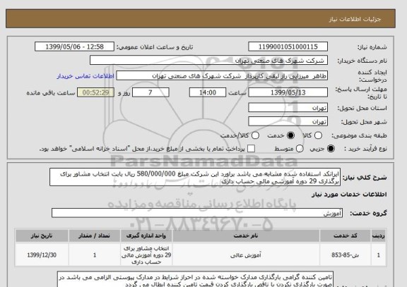Click the طبقه بندی موضوعی label
Screen dimensions: 407x287
click(359, 135)
